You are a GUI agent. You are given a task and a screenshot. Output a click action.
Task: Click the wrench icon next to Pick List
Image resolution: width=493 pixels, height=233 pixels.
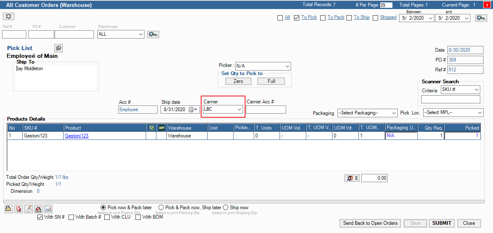coord(59,48)
